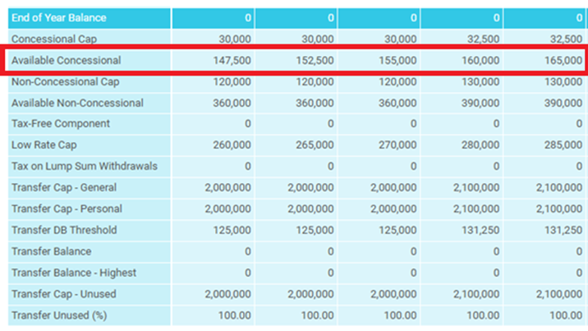Image resolution: width=588 pixels, height=331 pixels.
Task: Select the 155,000 Available Concessional value
Action: (x=397, y=60)
